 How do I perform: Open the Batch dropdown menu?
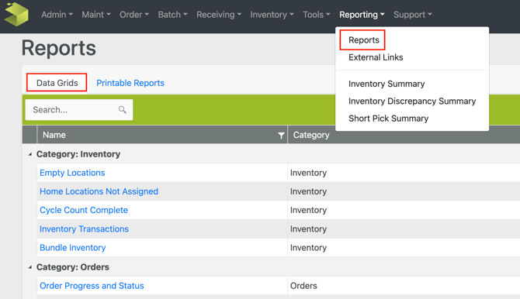point(172,15)
